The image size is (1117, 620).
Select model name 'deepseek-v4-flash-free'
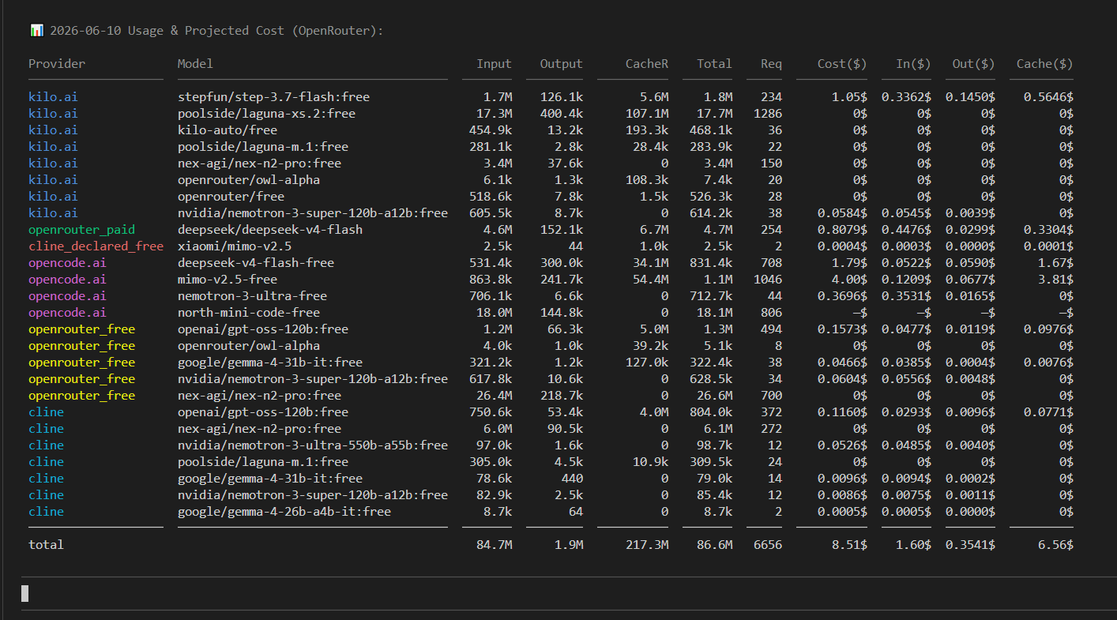256,263
